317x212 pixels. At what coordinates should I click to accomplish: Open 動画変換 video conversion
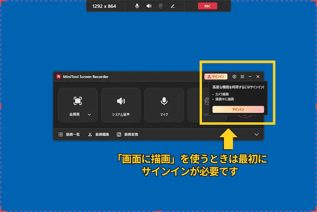click(x=127, y=134)
